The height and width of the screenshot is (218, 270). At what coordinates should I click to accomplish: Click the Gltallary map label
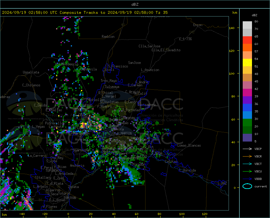(x=43, y=178)
